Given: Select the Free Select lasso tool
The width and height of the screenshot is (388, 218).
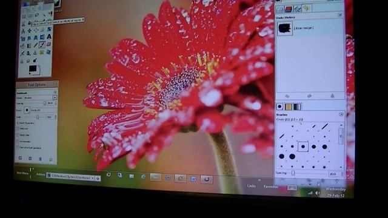Looking at the screenshot, I should coord(37,15).
